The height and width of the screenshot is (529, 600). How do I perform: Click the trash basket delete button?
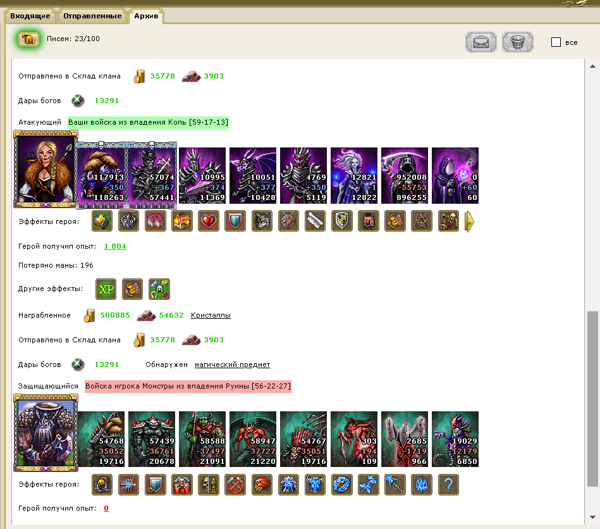[x=517, y=42]
